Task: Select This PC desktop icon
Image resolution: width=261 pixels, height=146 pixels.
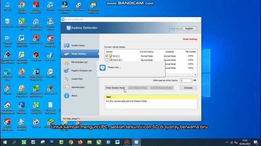Action: [7, 6]
